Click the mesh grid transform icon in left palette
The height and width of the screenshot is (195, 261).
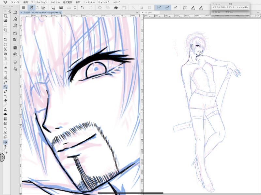(5, 77)
